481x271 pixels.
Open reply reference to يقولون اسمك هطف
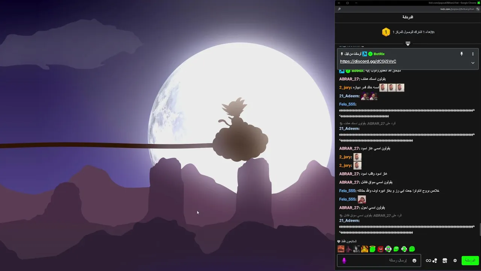coord(368,123)
